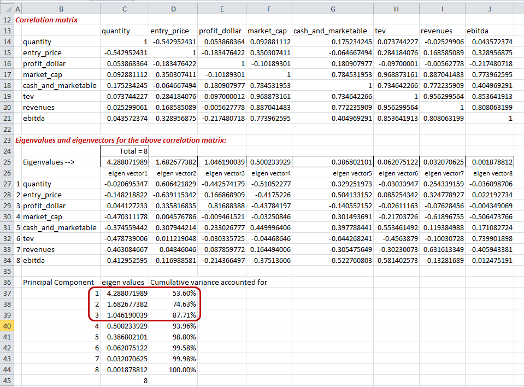524x387 pixels.
Task: Select the 'Cumulative variance accounted for' header cell
Action: point(209,283)
